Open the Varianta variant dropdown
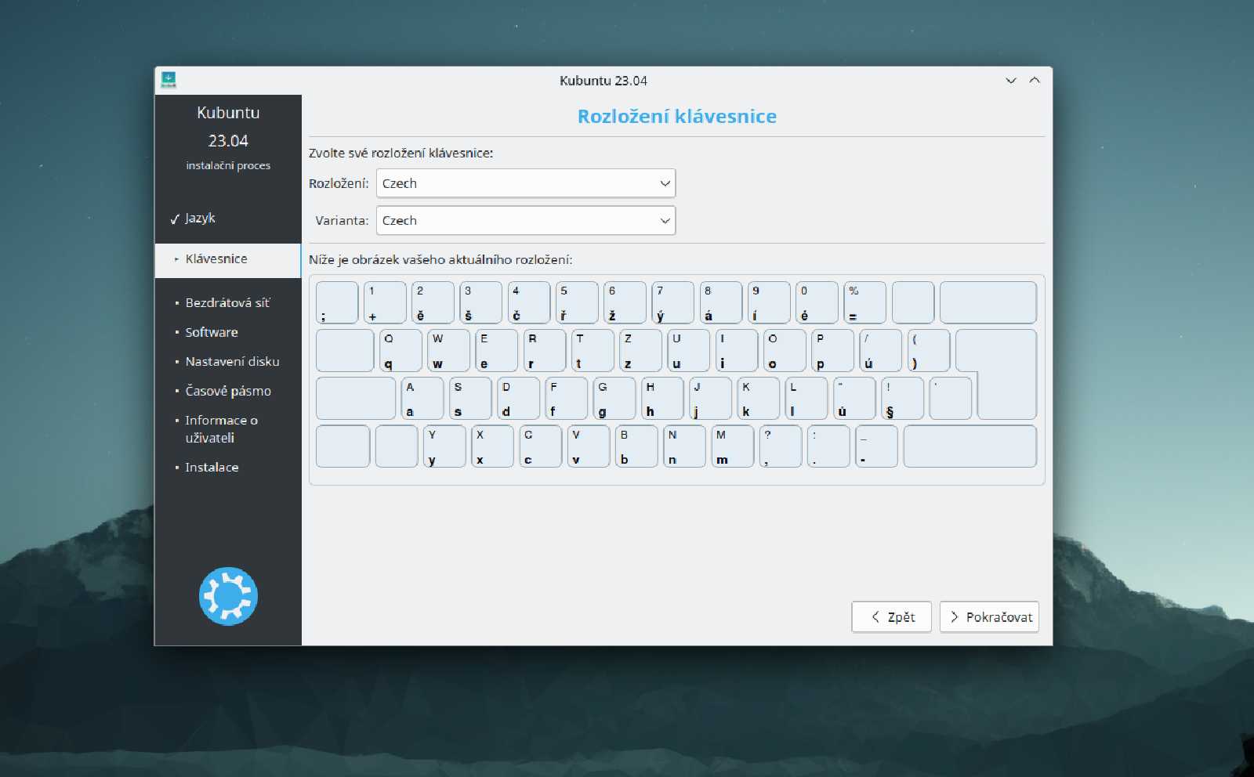The width and height of the screenshot is (1254, 777). 526,220
